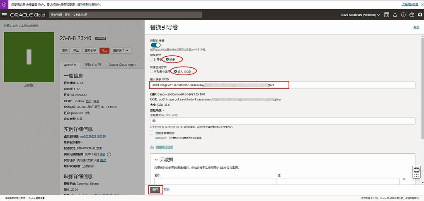
Task: Dismiss the free tier banner with X
Action: pos(420,4)
